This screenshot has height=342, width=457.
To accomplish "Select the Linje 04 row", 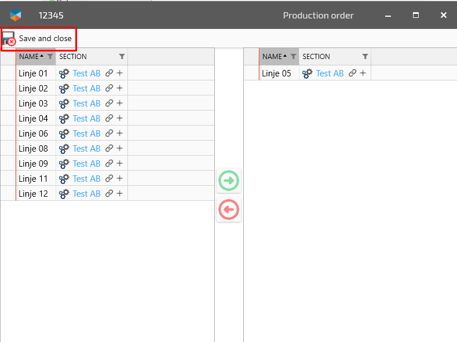I will click(x=34, y=119).
